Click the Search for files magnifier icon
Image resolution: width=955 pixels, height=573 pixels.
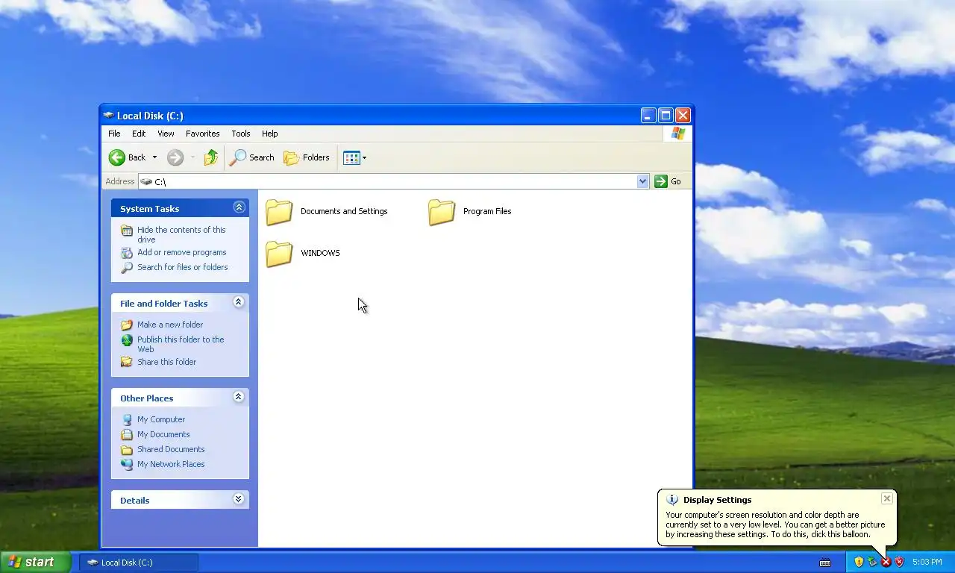tap(127, 268)
